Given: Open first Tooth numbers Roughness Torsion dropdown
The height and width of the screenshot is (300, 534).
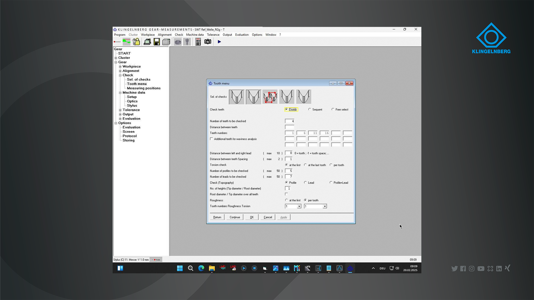Looking at the screenshot, I should click(299, 206).
